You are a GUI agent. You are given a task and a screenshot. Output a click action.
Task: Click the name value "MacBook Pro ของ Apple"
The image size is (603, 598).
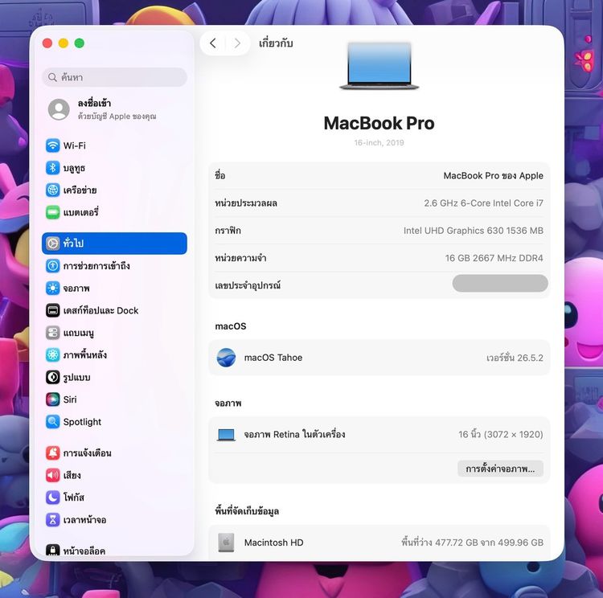494,176
